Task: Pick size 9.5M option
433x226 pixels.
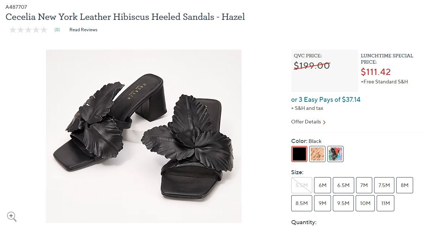Action: point(343,203)
